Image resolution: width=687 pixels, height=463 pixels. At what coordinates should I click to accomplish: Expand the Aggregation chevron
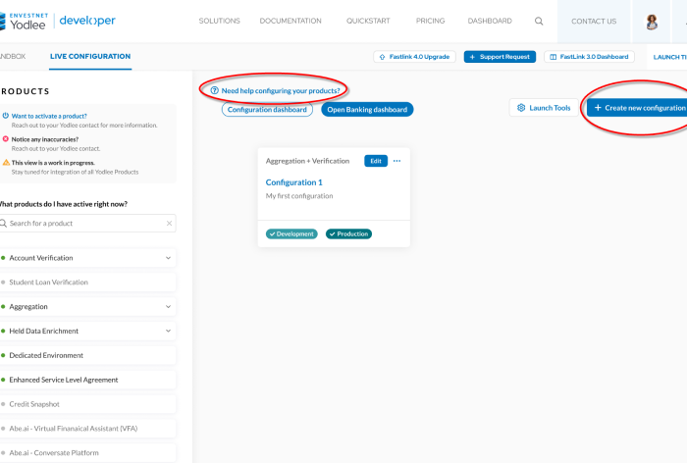(168, 307)
